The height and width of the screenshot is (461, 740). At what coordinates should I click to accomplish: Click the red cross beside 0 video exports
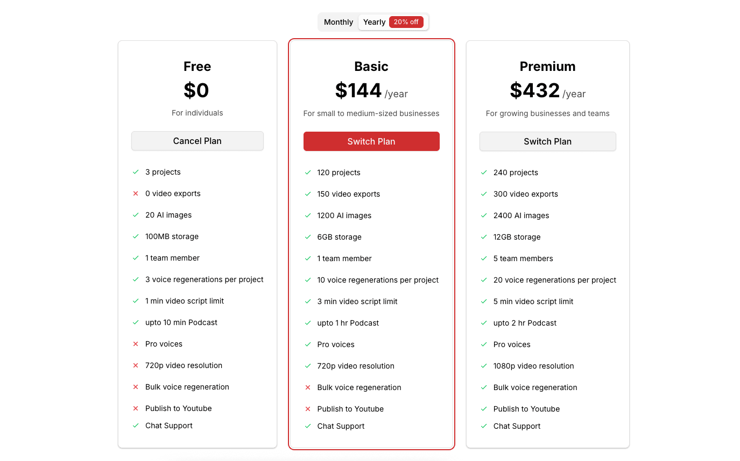[136, 193]
